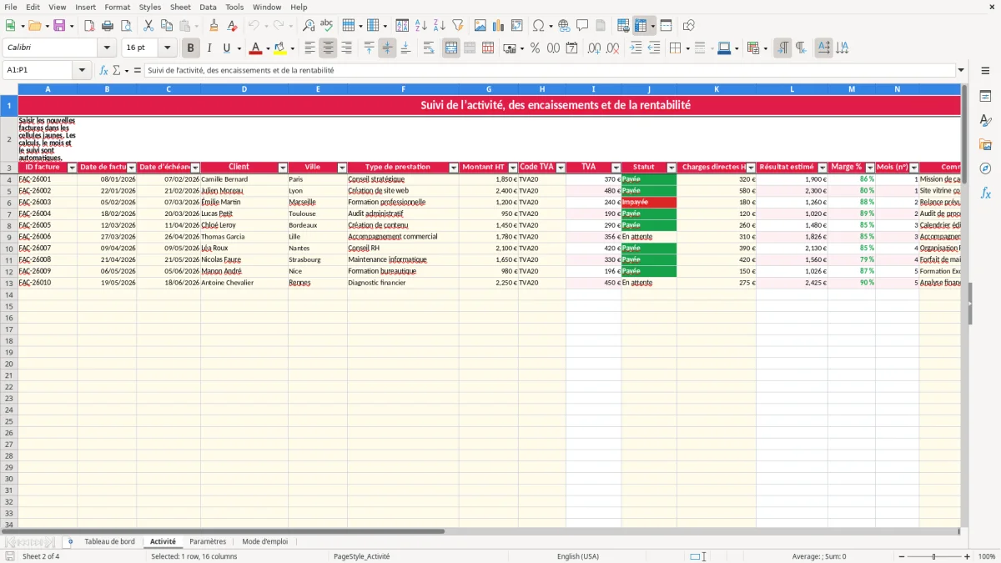1001x563 pixels.
Task: Insert an image
Action: click(480, 26)
